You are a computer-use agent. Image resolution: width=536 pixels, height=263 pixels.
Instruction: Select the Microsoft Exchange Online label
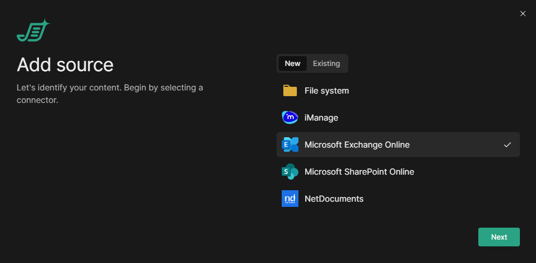[x=357, y=144]
